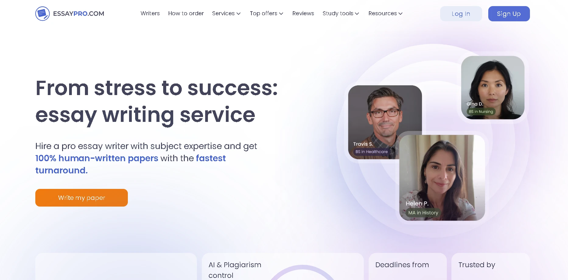Image resolution: width=568 pixels, height=280 pixels.
Task: Click the BS in Healthcare badge
Action: point(371,152)
